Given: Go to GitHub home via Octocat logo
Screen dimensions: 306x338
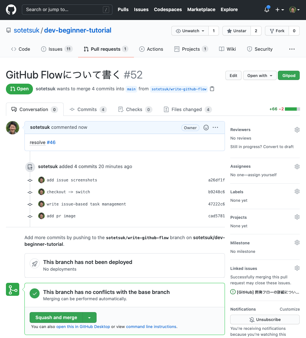Looking at the screenshot, I should tap(11, 10).
